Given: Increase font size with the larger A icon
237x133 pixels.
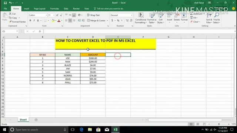Looking at the screenshot, I should point(57,15).
